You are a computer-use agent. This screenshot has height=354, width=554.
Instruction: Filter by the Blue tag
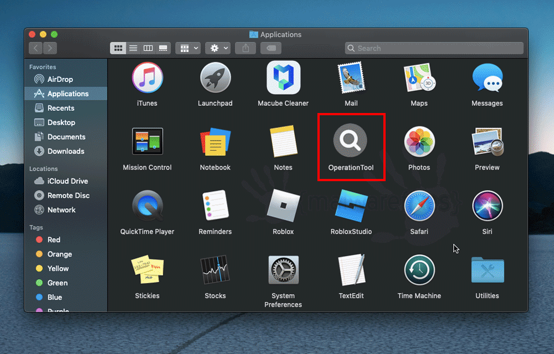coord(66,297)
